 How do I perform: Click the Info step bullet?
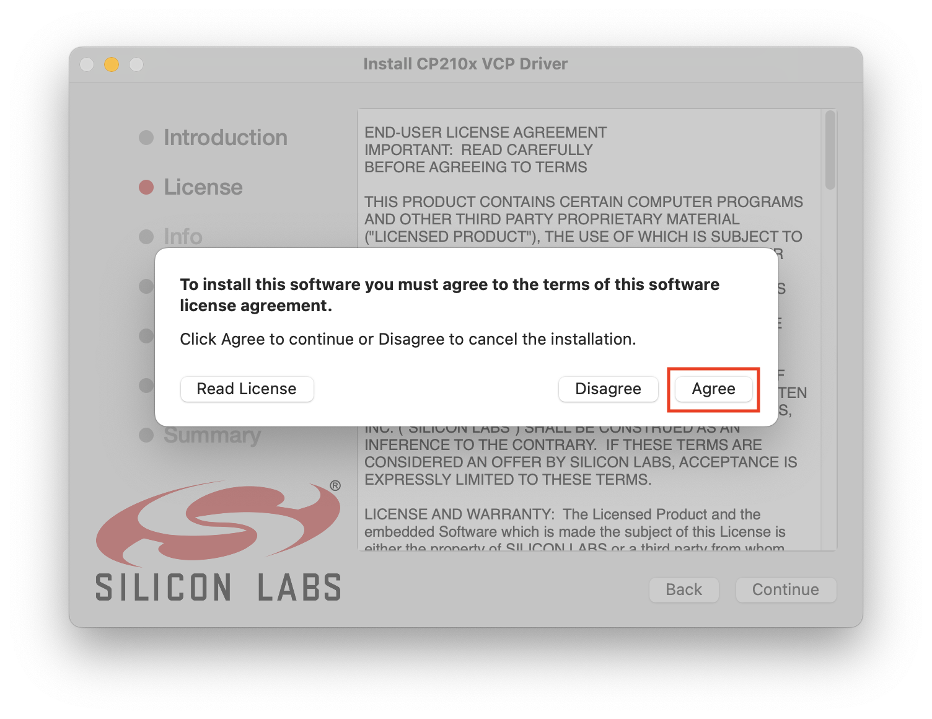(146, 237)
